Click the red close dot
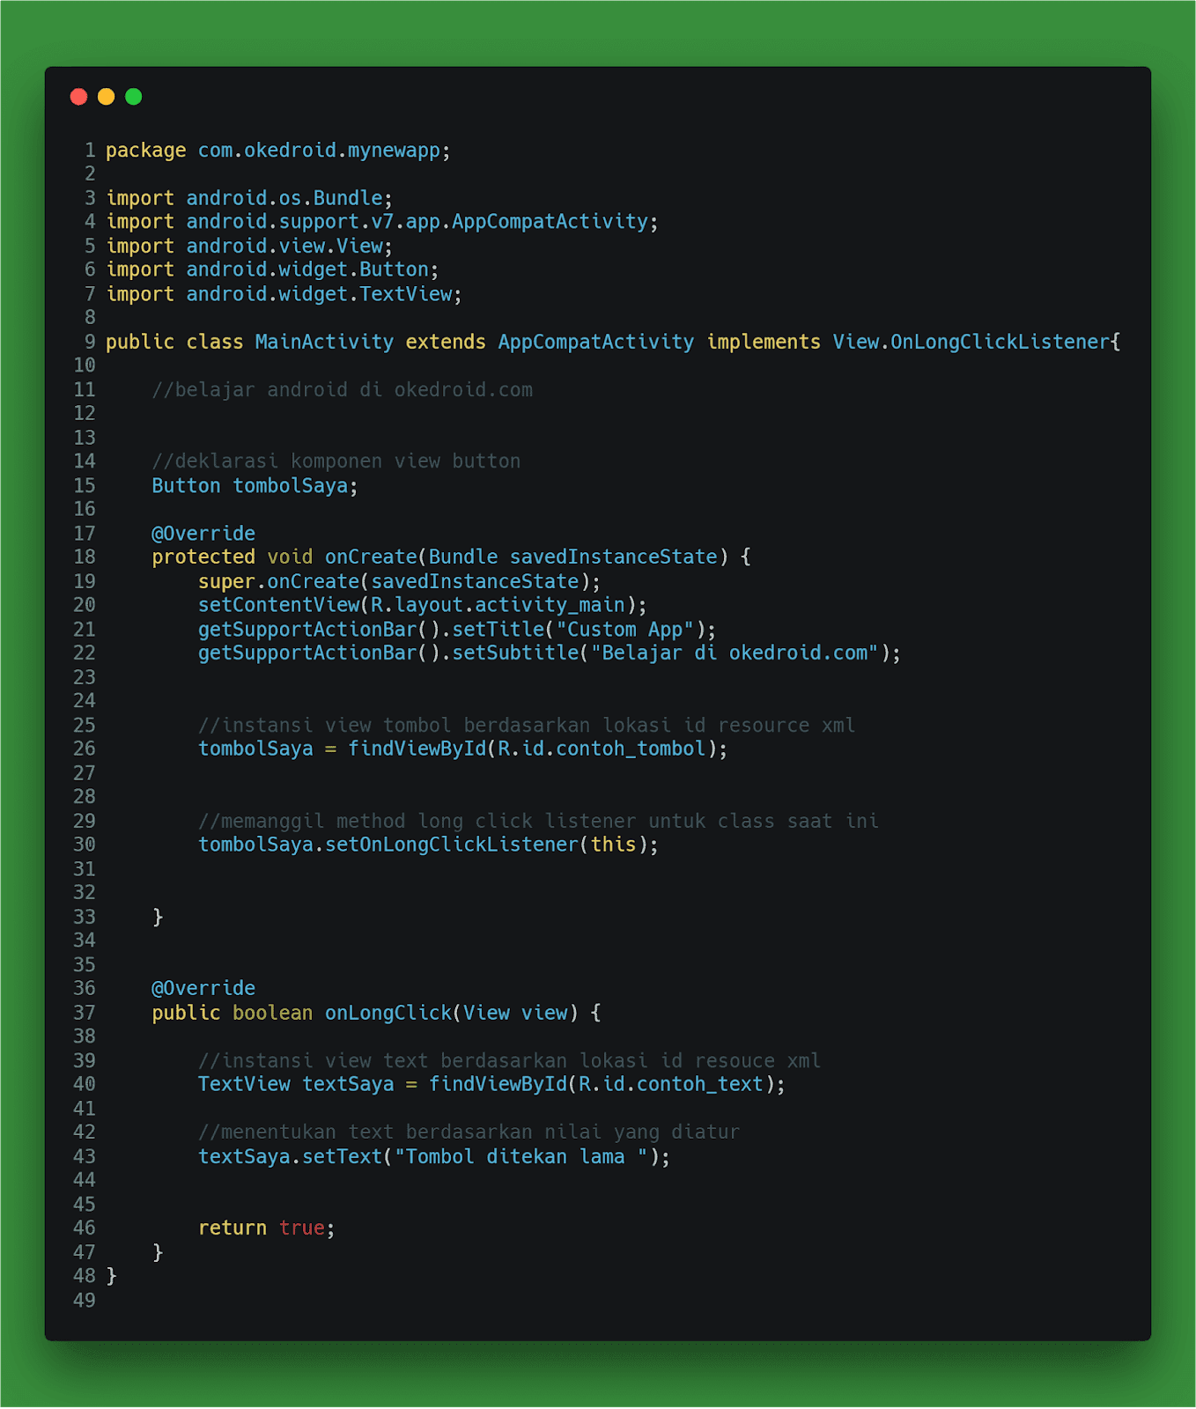Viewport: 1196px width, 1409px height. click(78, 97)
